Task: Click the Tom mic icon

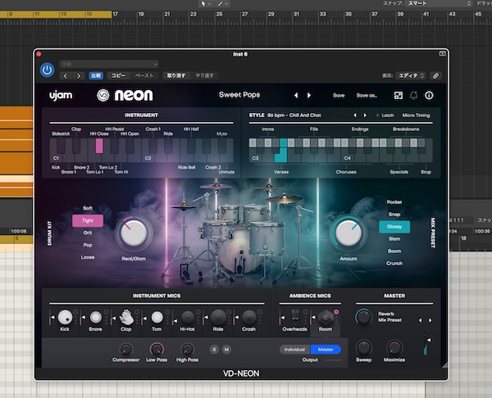Action: [157, 317]
